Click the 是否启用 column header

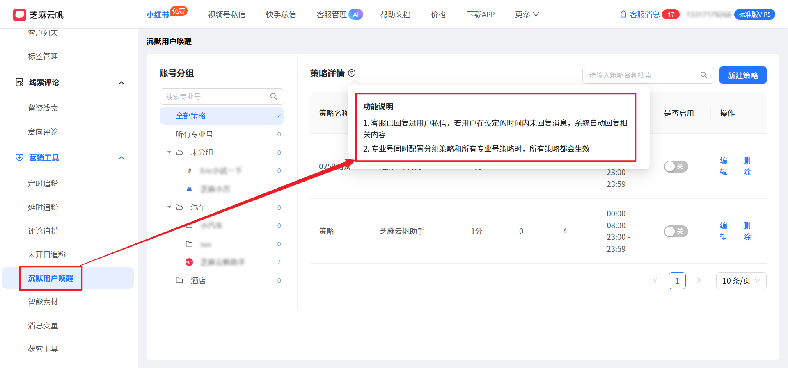coord(679,113)
